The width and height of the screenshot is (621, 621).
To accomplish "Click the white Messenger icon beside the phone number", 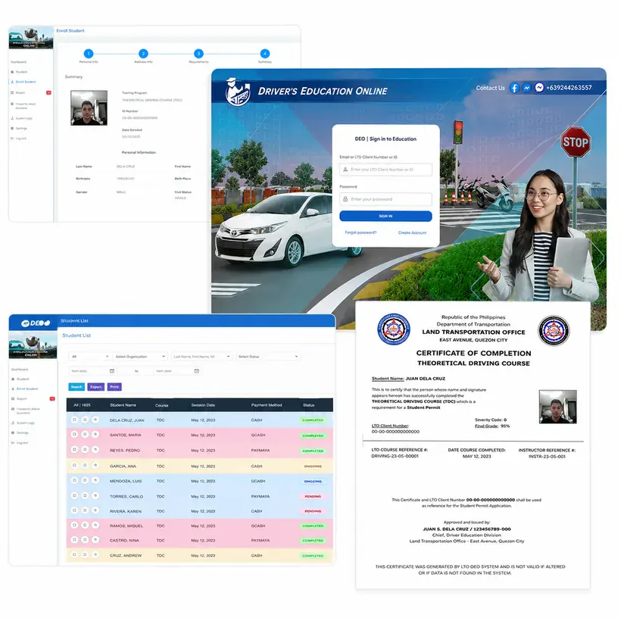I will pyautogui.click(x=539, y=88).
